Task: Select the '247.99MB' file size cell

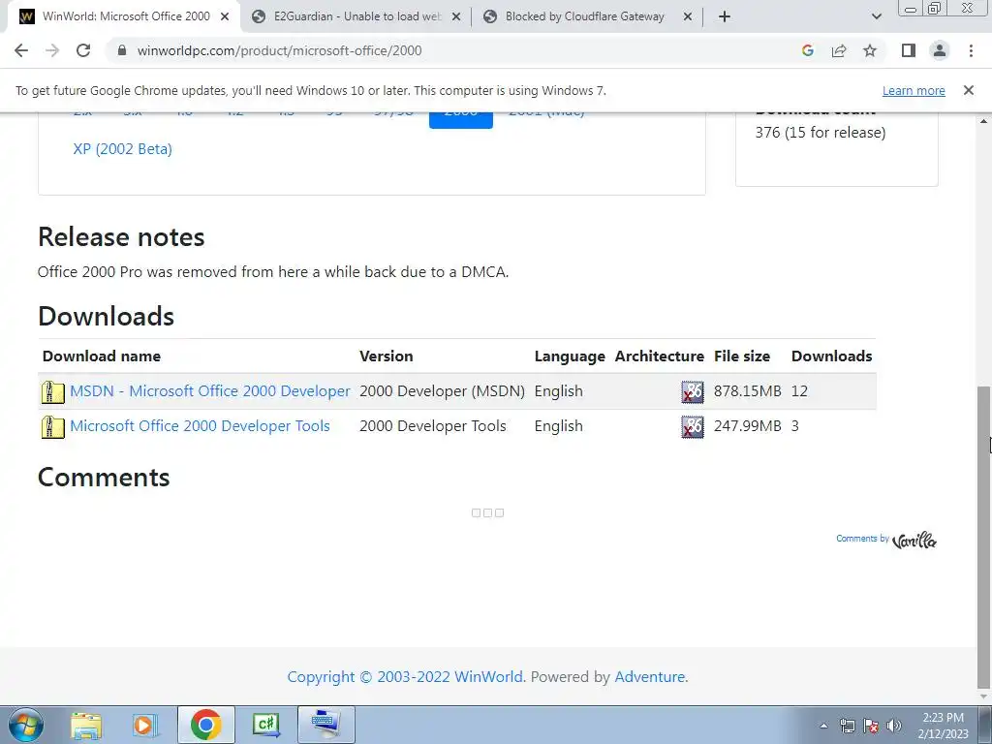Action: point(747,426)
